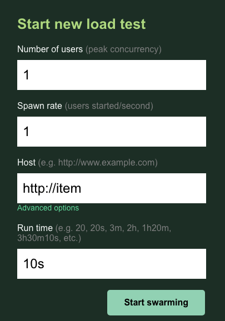
Task: Click the Start swarming button
Action: 156,302
